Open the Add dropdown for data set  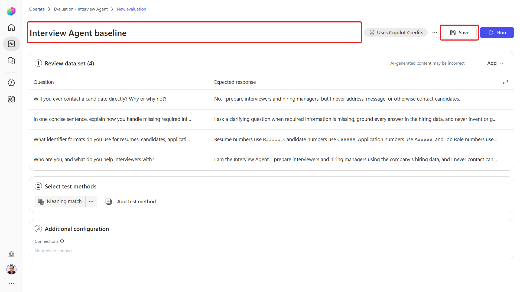pos(490,63)
